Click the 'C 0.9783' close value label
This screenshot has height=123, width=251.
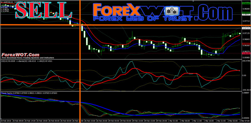pos(5,12)
